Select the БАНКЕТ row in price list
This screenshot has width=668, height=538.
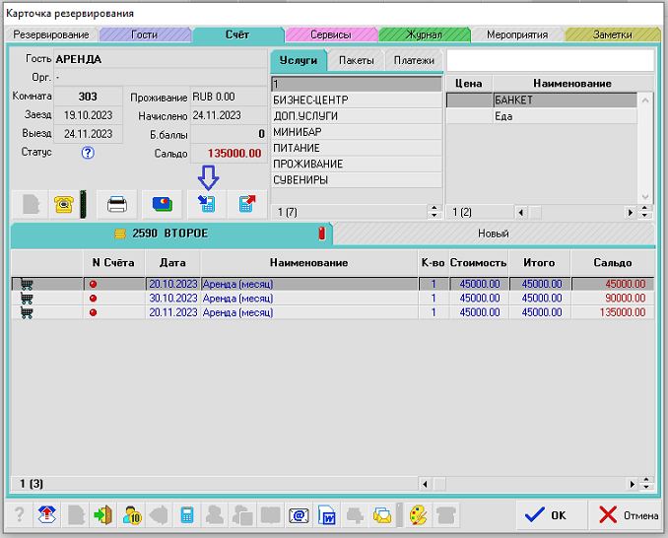pyautogui.click(x=571, y=100)
